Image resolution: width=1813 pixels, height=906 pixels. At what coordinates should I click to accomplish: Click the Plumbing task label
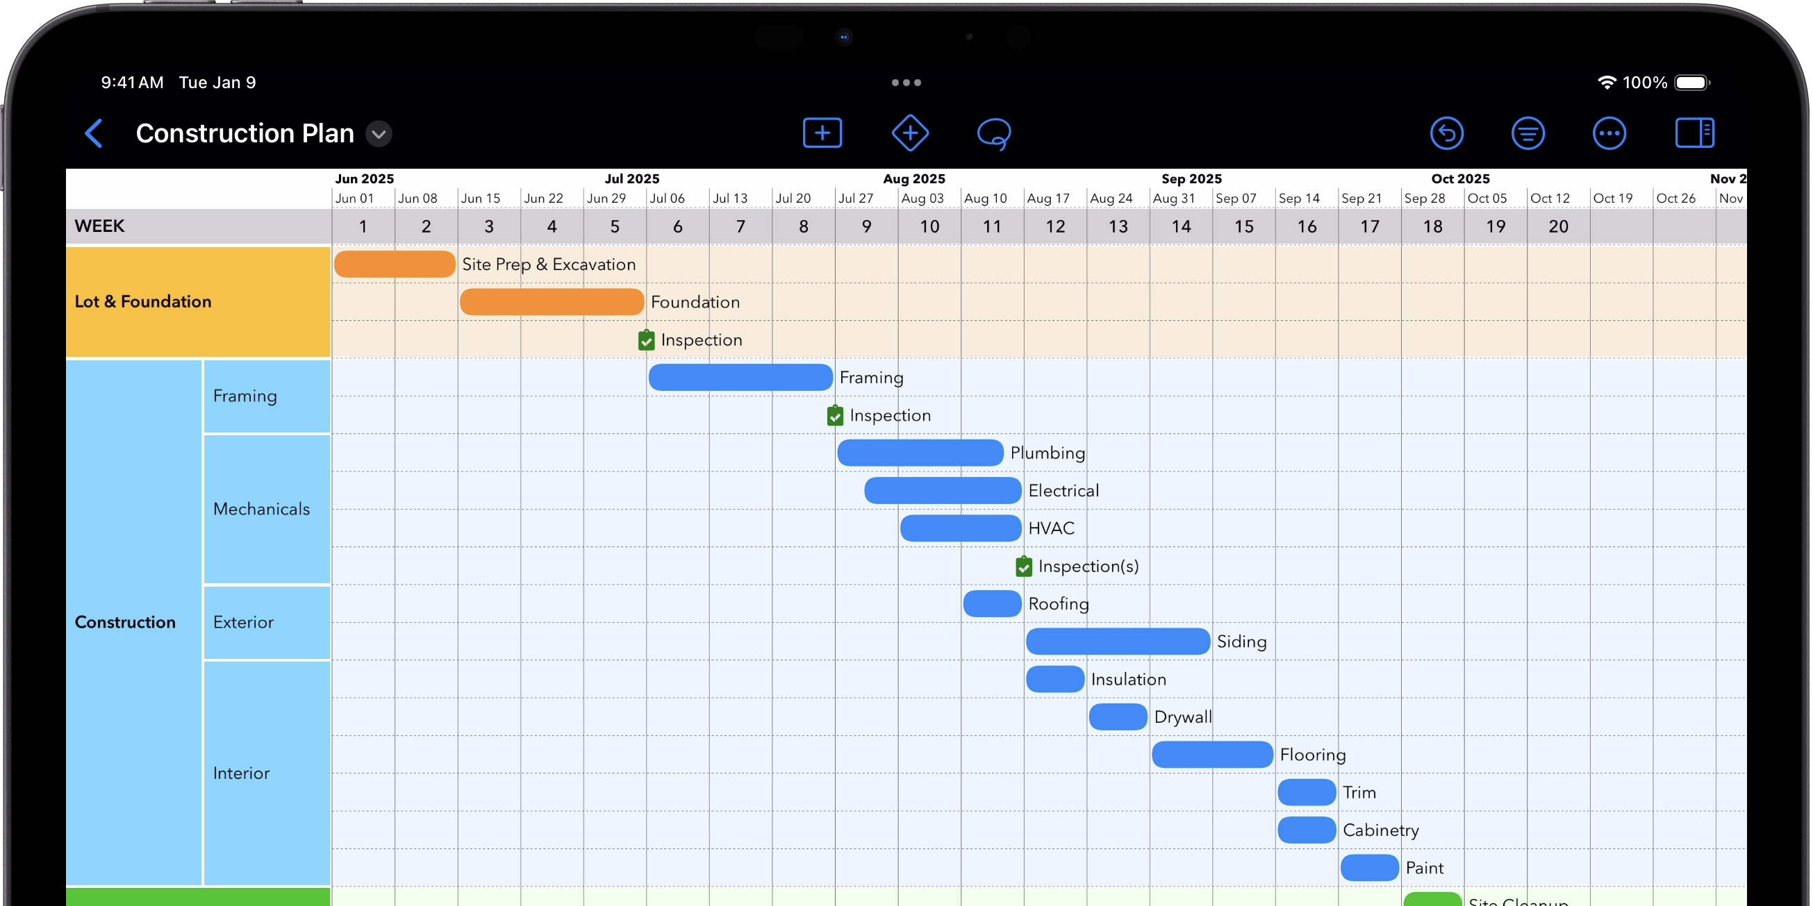pyautogui.click(x=1049, y=454)
